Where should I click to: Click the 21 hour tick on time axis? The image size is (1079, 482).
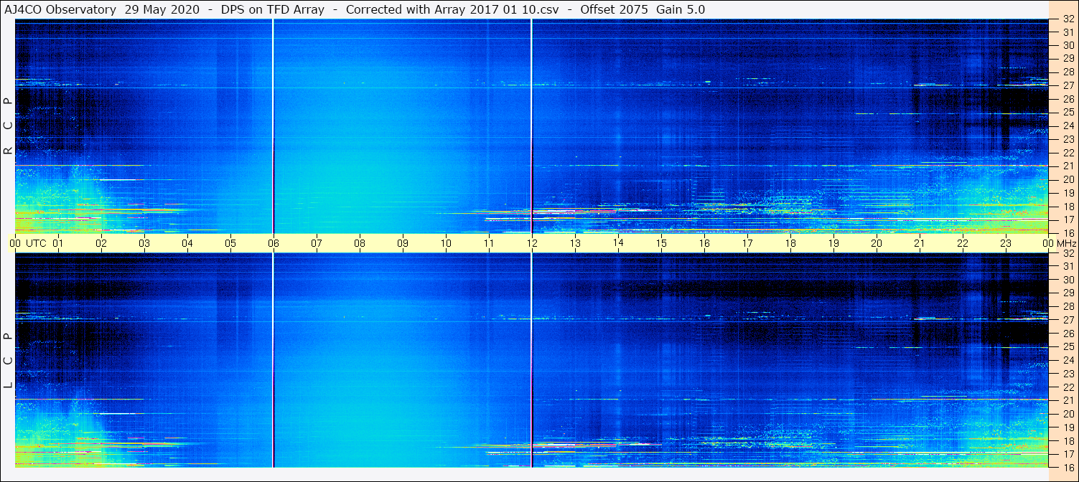920,243
